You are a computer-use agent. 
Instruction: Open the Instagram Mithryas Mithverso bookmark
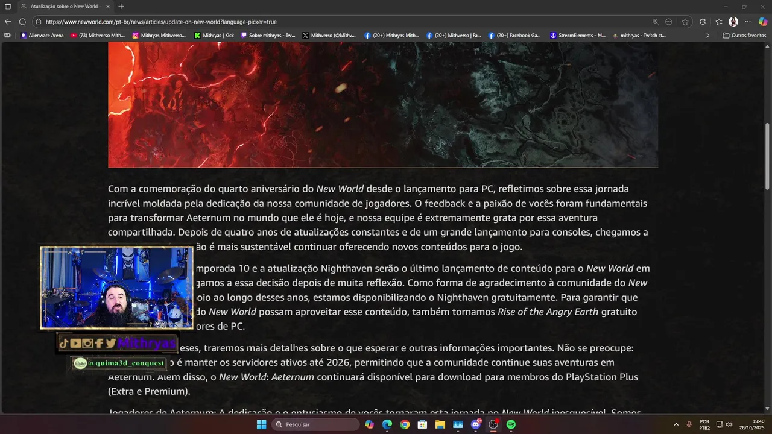pos(159,36)
